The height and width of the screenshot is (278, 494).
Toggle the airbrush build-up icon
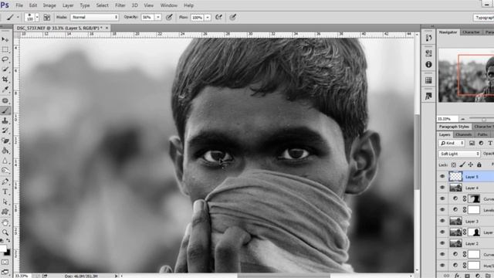218,17
